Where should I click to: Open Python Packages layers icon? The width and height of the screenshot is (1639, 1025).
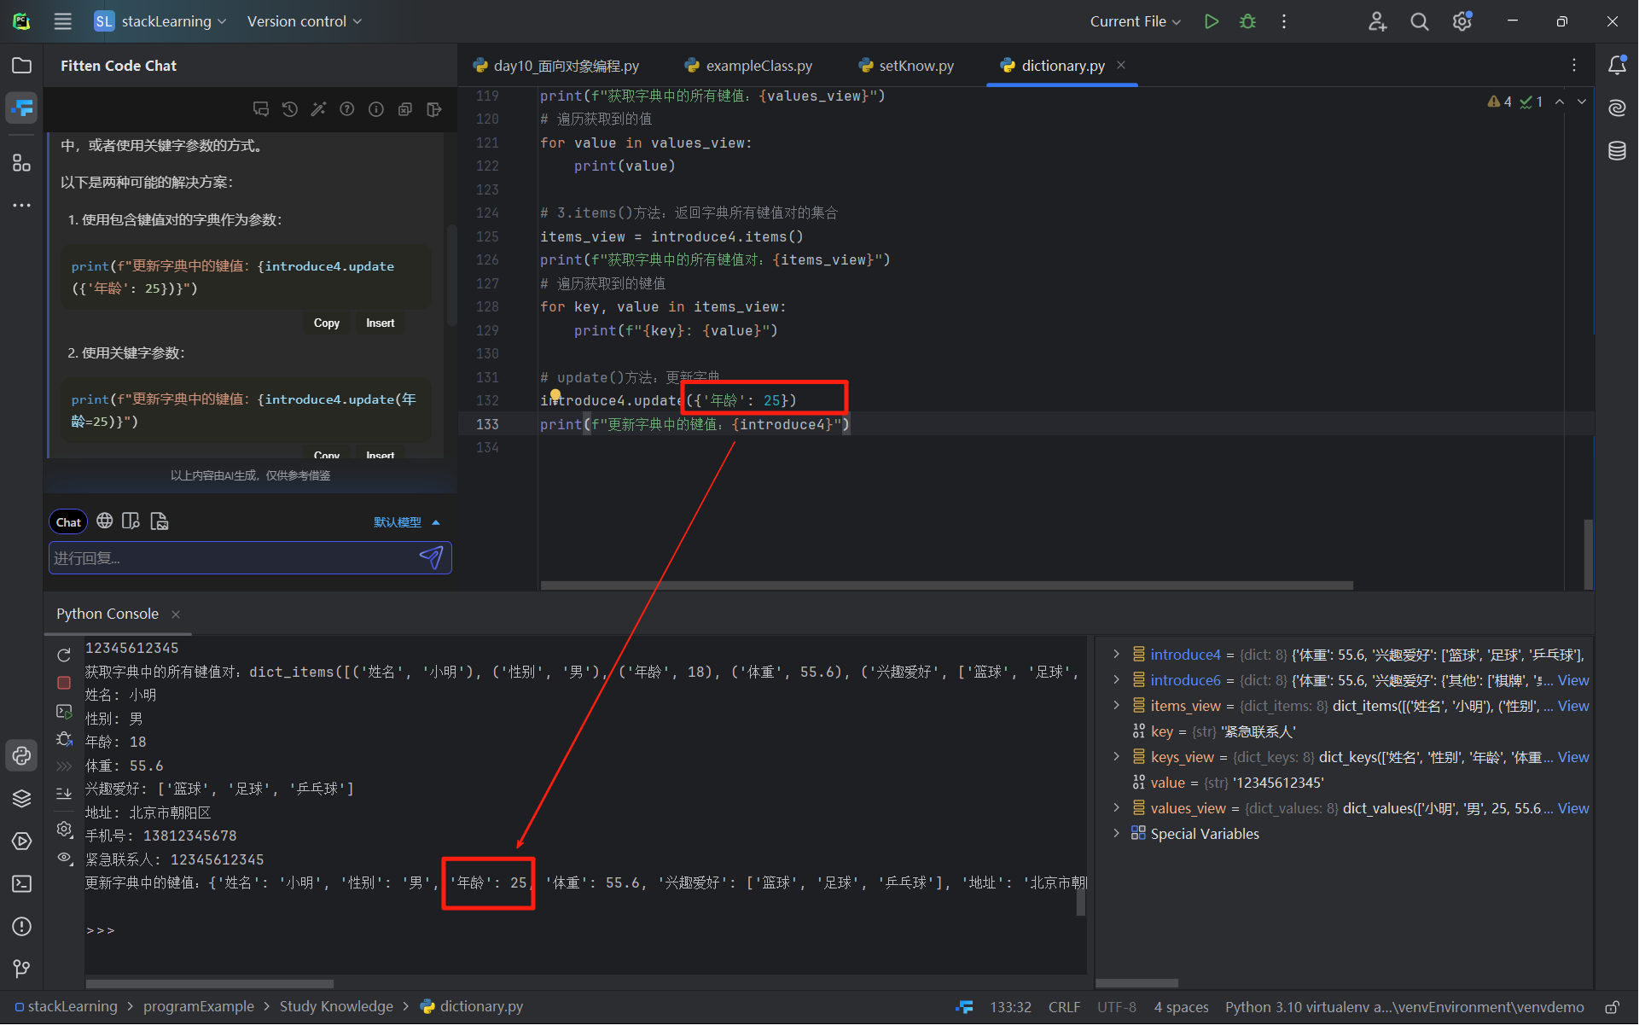point(21,798)
